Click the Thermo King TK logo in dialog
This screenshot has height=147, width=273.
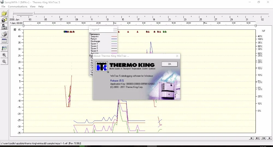102,66
